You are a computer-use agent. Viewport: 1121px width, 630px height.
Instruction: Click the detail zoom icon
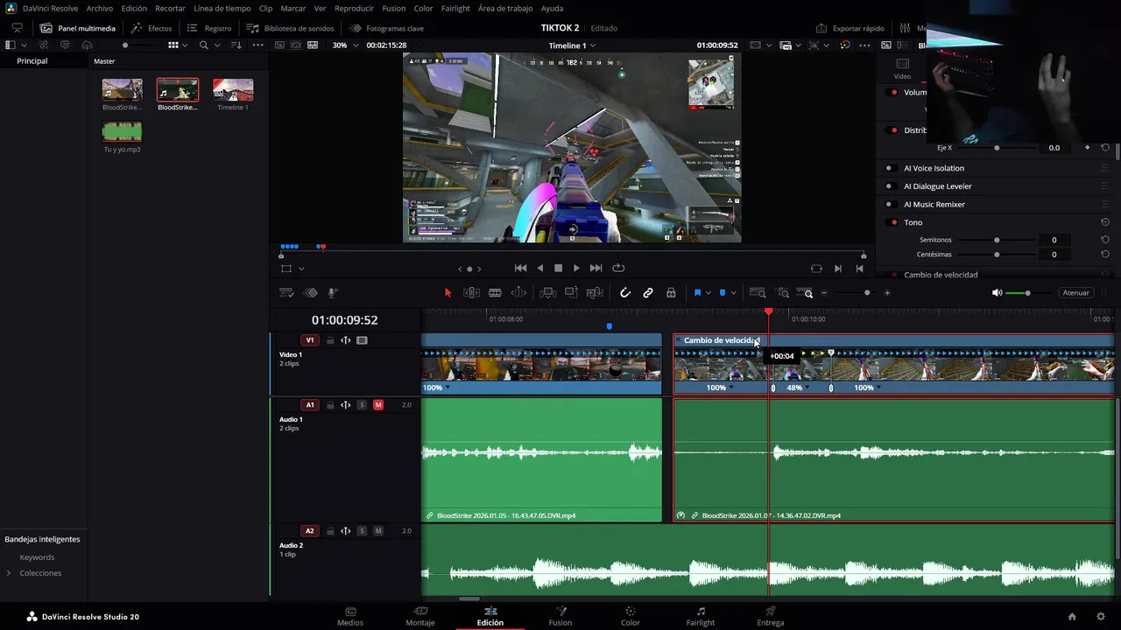pyautogui.click(x=783, y=293)
